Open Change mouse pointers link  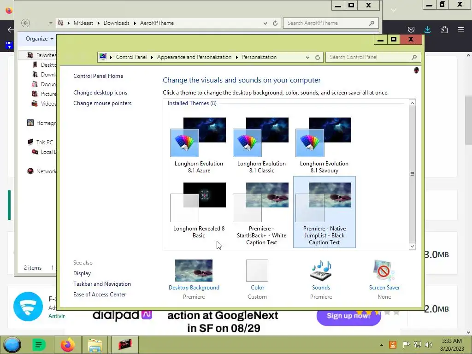pos(102,103)
